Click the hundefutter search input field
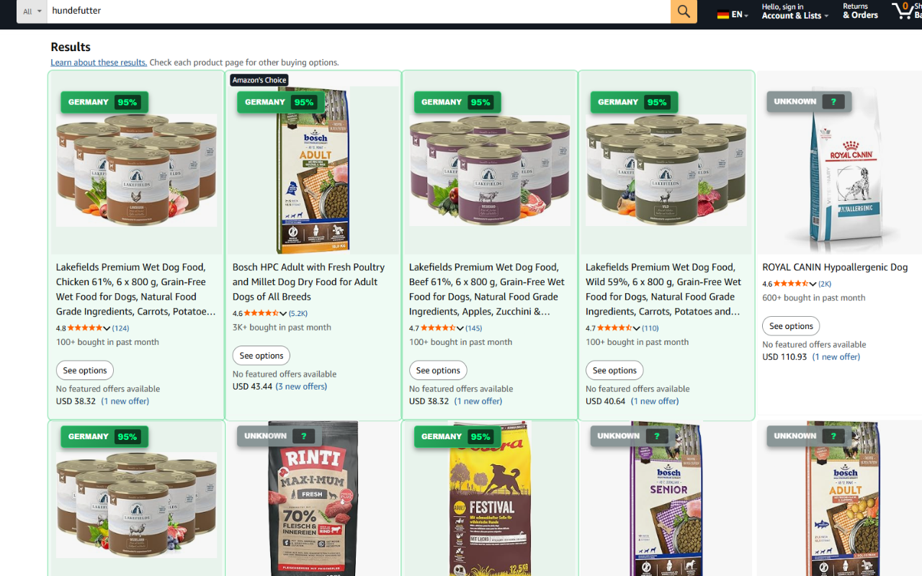 pyautogui.click(x=359, y=12)
